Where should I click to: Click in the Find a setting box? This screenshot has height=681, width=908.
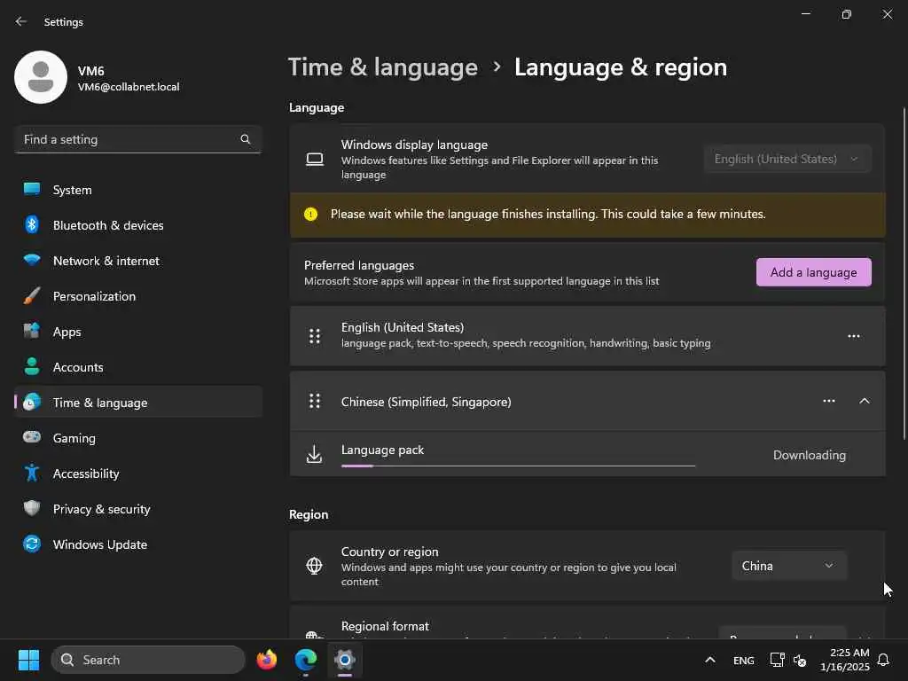137,139
